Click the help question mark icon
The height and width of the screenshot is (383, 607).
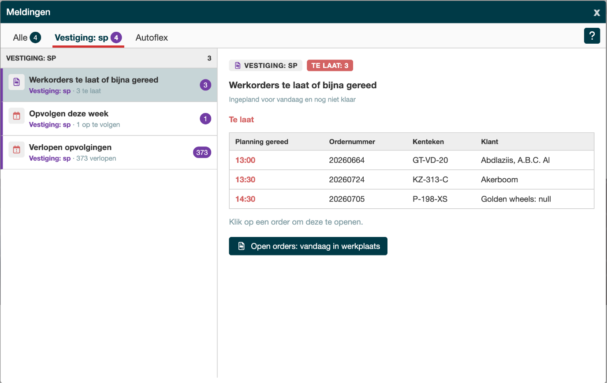[x=592, y=35]
